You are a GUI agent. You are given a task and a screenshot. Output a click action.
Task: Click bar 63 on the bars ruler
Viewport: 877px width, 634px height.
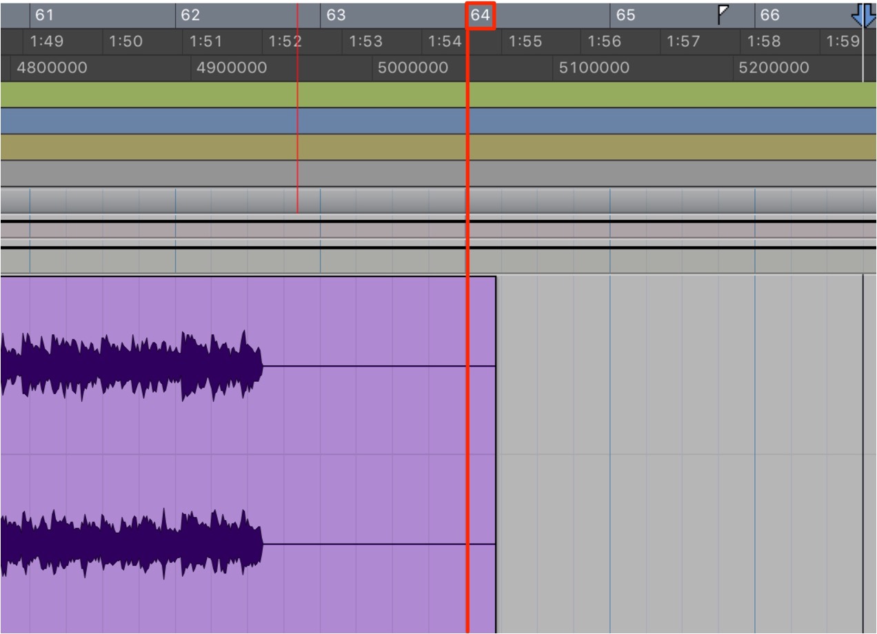point(336,15)
